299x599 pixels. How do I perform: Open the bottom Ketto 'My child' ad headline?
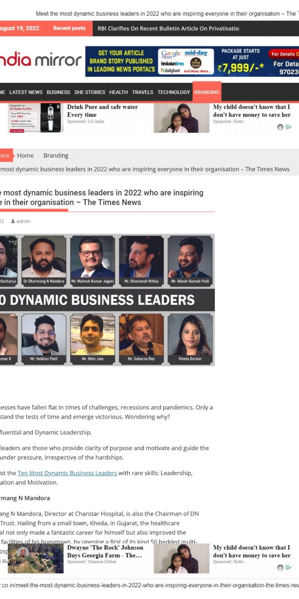(x=252, y=552)
